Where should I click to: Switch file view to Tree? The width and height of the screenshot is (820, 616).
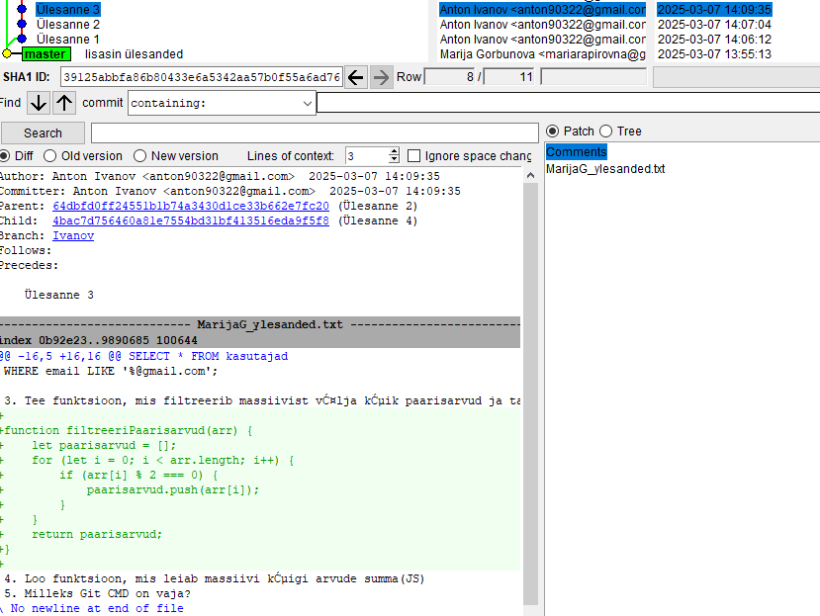(x=607, y=132)
